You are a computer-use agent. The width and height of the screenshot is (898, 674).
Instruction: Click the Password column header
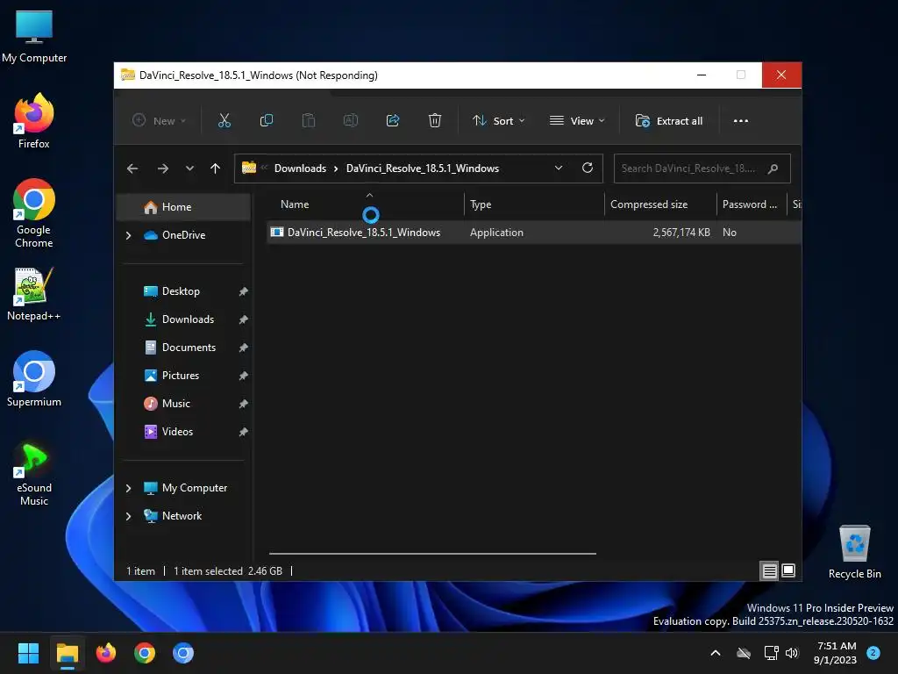coord(752,204)
